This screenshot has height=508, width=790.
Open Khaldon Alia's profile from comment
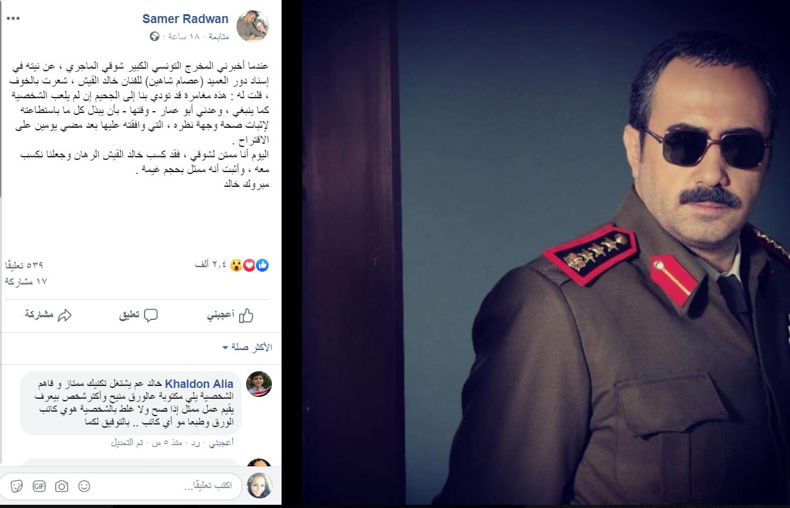[199, 384]
